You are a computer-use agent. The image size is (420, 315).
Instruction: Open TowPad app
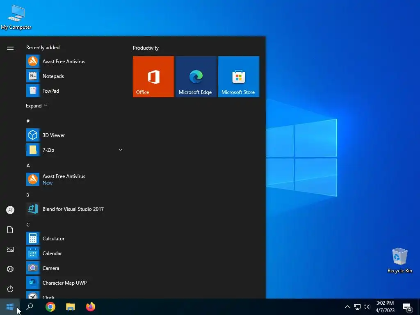(74, 91)
